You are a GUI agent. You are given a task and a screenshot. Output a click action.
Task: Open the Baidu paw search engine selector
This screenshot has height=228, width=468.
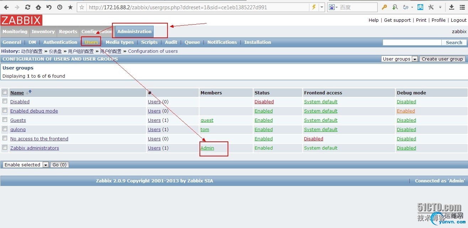[x=333, y=7]
